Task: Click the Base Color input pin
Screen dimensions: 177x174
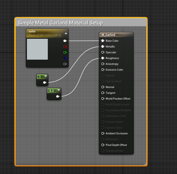Action: [103, 41]
